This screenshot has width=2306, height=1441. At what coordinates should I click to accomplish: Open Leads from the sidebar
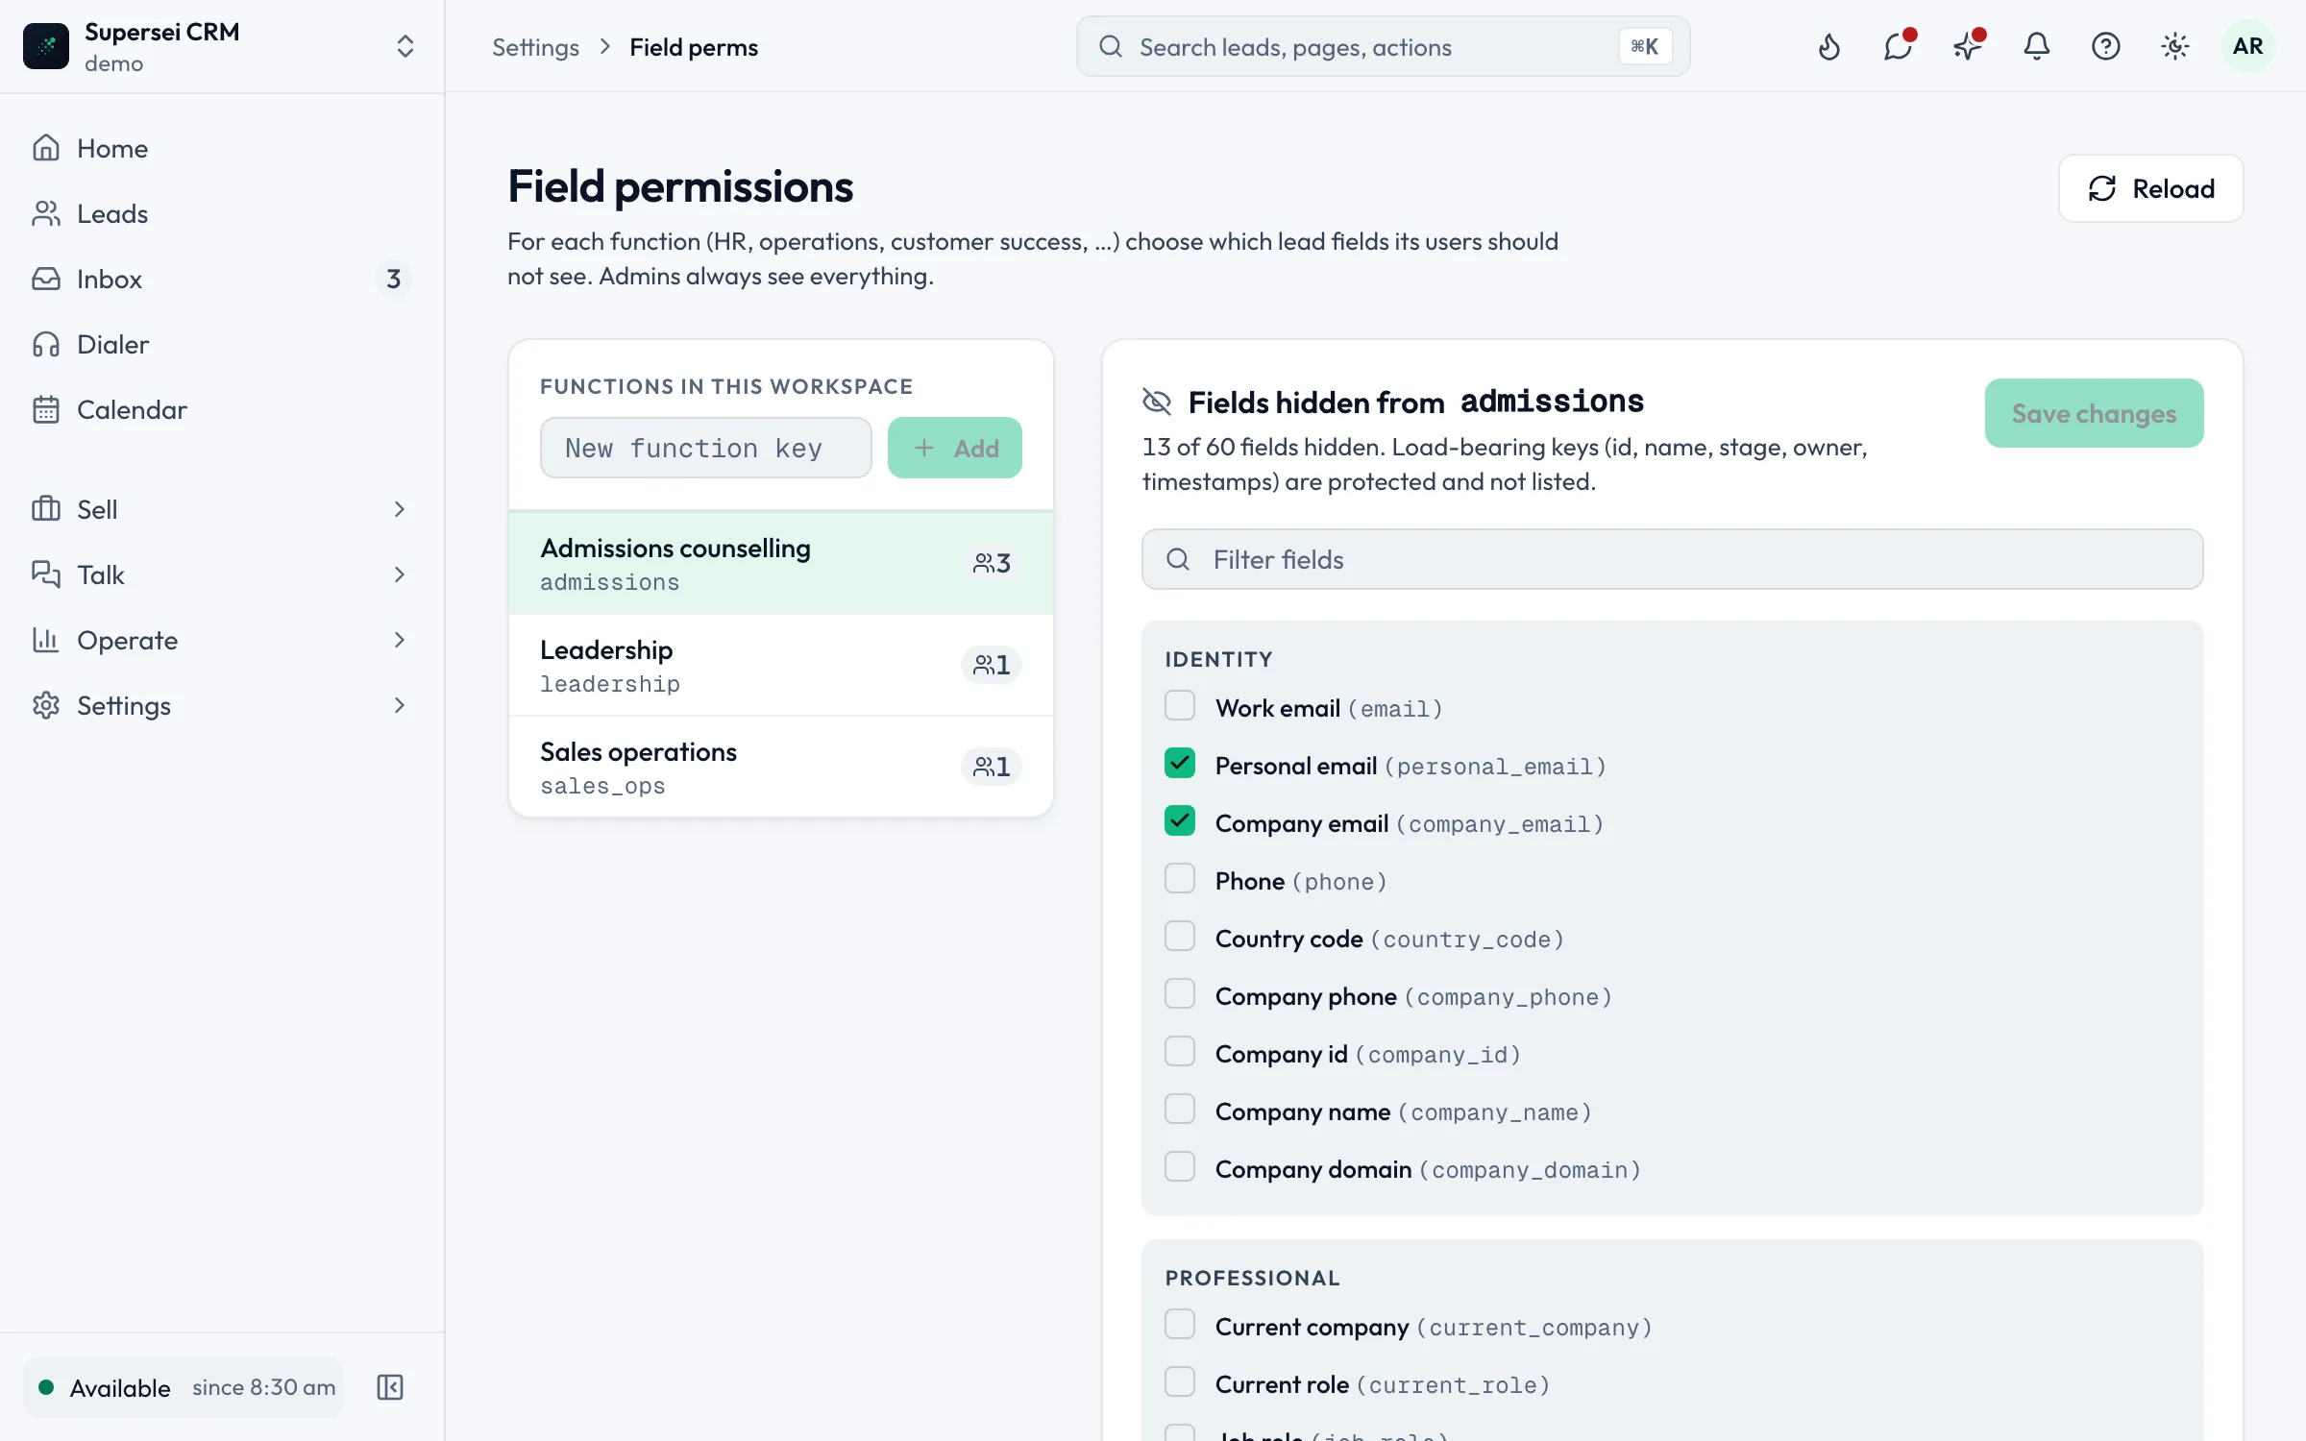tap(222, 213)
